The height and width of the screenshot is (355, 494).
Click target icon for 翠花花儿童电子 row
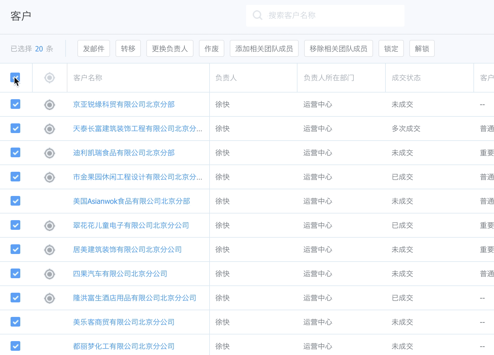50,226
